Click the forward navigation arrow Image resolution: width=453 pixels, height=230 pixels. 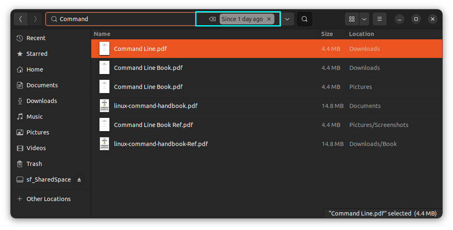pos(35,19)
